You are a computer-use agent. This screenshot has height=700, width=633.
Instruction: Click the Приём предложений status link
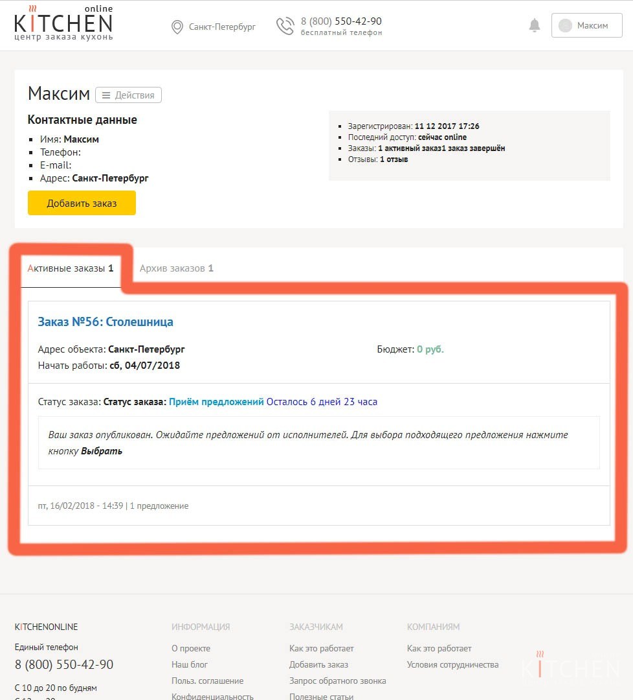point(216,402)
